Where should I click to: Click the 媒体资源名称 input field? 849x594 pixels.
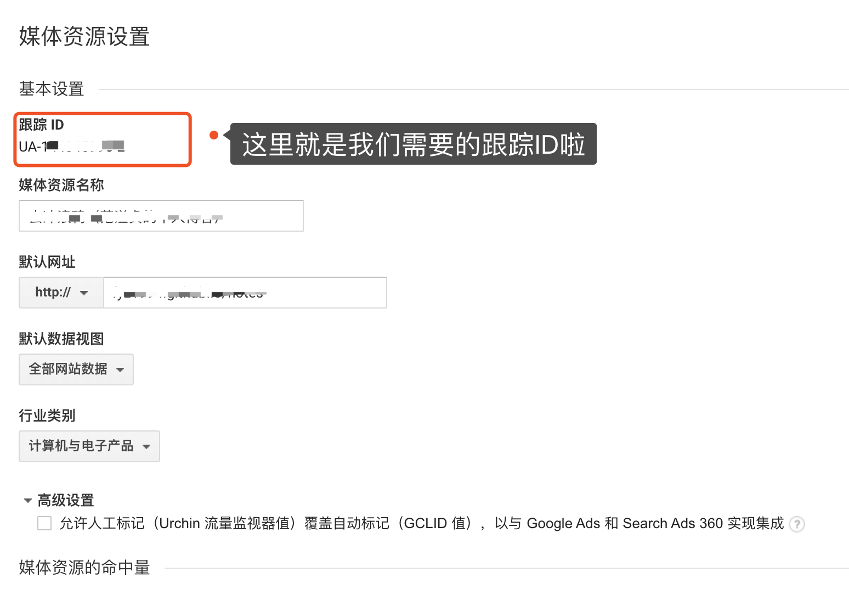point(161,216)
